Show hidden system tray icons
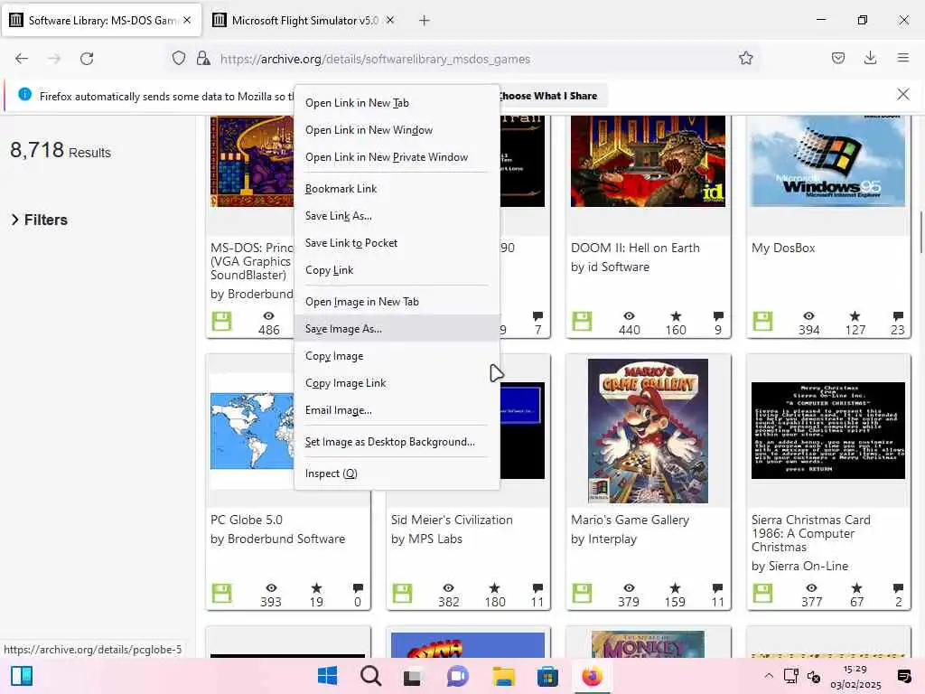The image size is (925, 694). (x=768, y=676)
